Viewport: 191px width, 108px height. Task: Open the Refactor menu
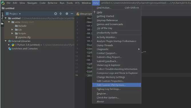(x=53, y=3)
